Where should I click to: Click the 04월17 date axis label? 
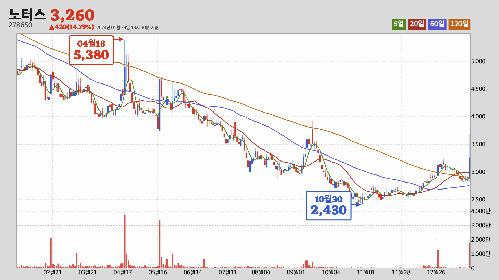click(x=123, y=272)
